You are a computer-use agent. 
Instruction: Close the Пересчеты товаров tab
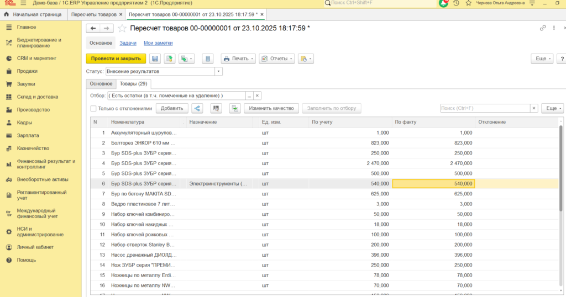pyautogui.click(x=121, y=14)
